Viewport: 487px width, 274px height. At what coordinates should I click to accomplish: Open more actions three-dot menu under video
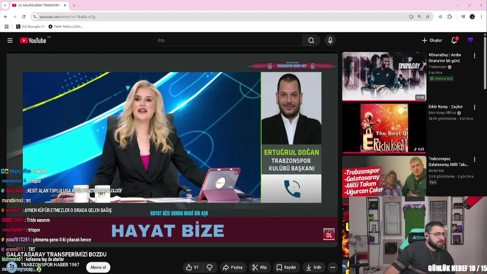333,268
